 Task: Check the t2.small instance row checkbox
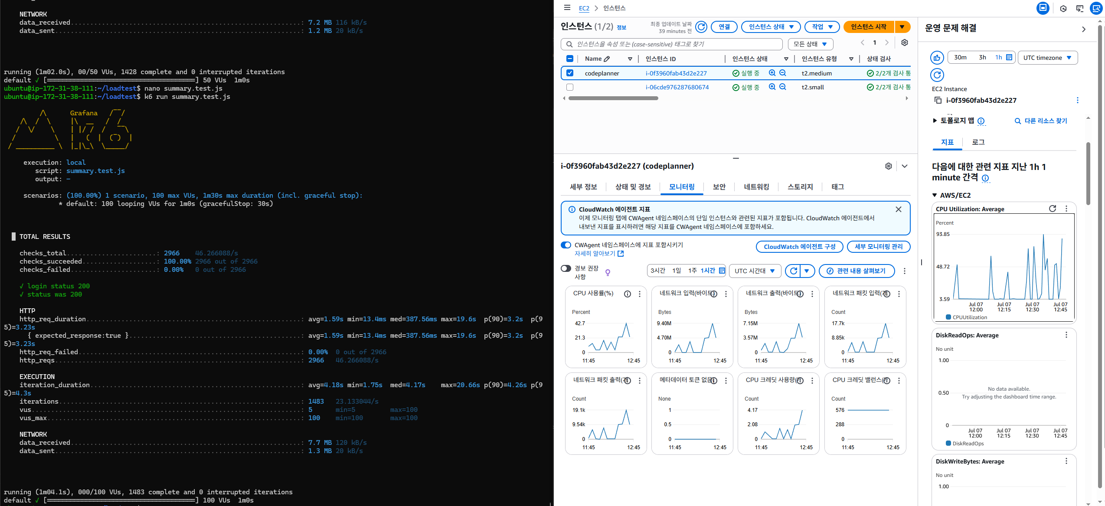pyautogui.click(x=570, y=87)
